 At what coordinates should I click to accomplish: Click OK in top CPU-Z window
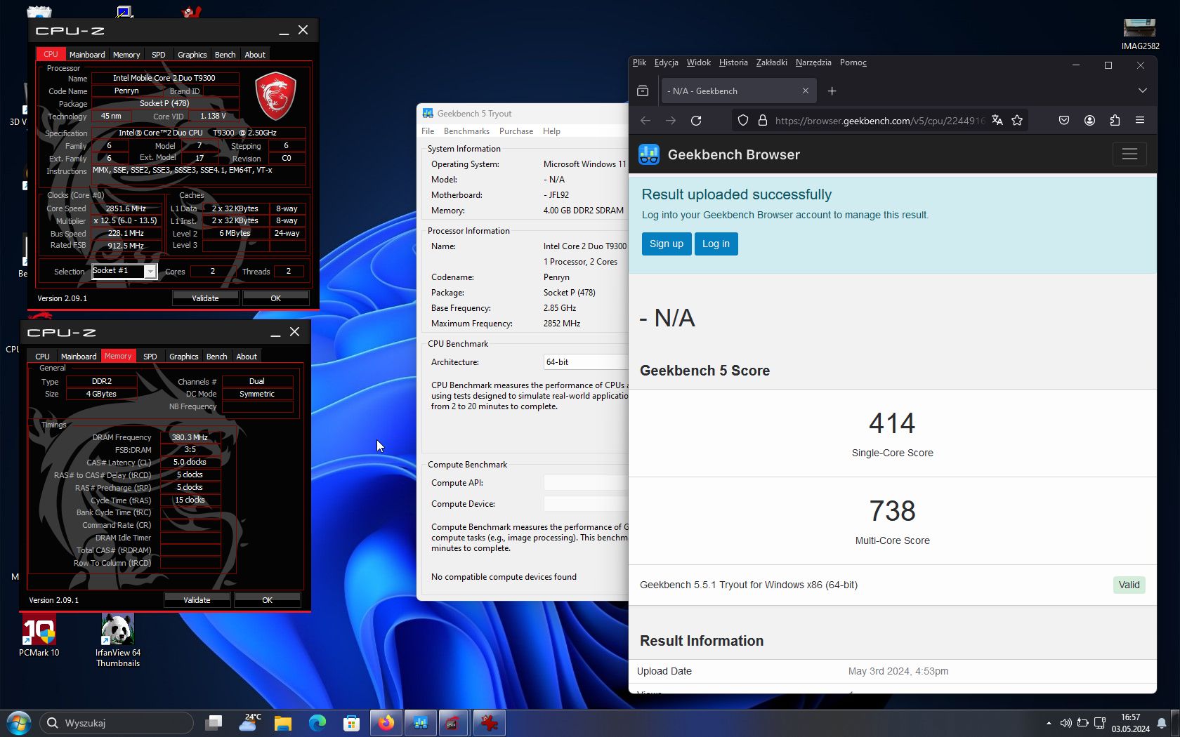click(x=275, y=298)
